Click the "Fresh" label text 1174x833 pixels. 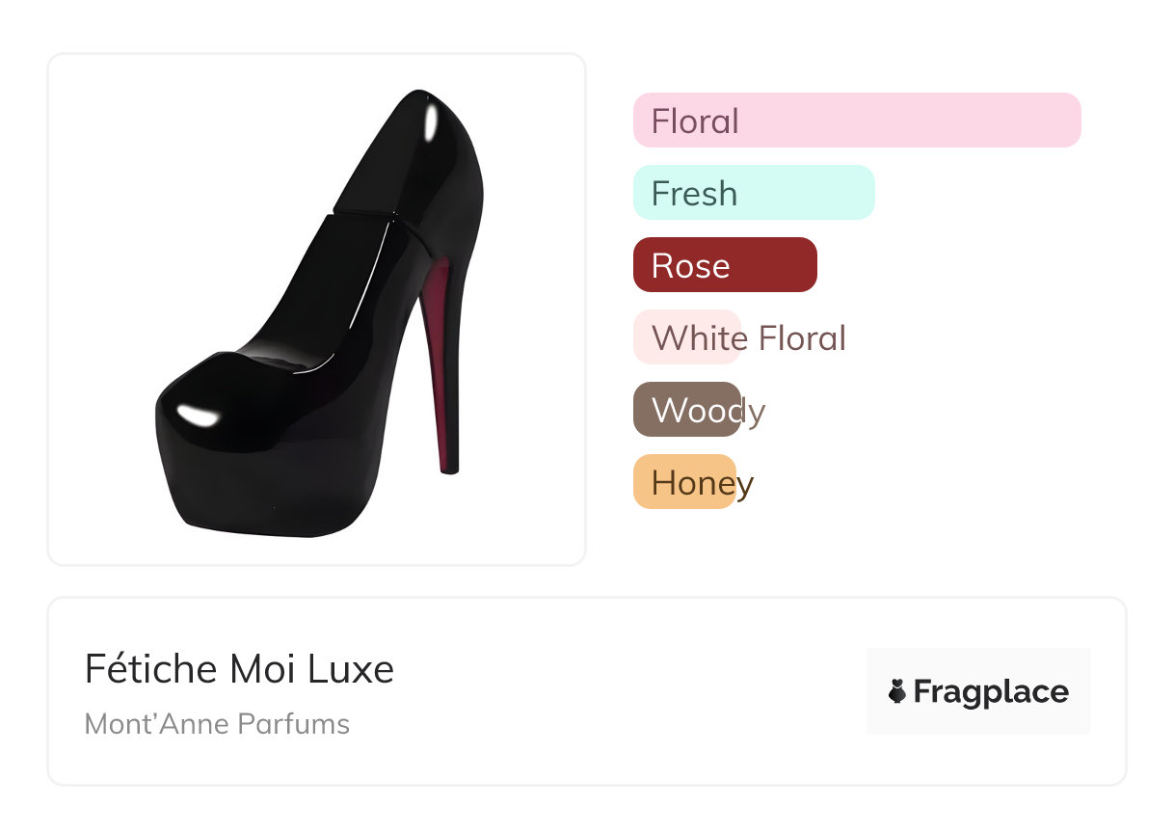(694, 194)
